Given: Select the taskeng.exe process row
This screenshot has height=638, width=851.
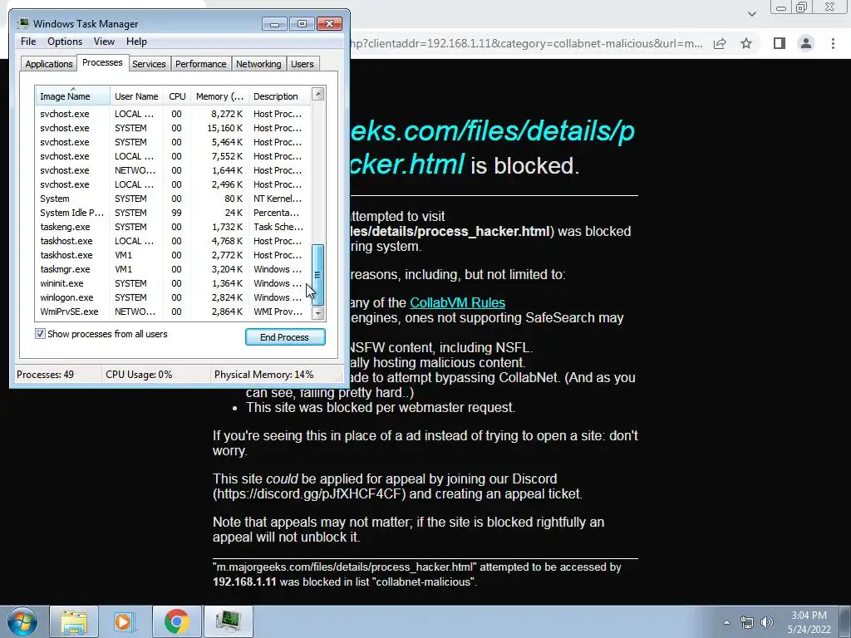Looking at the screenshot, I should (173, 227).
